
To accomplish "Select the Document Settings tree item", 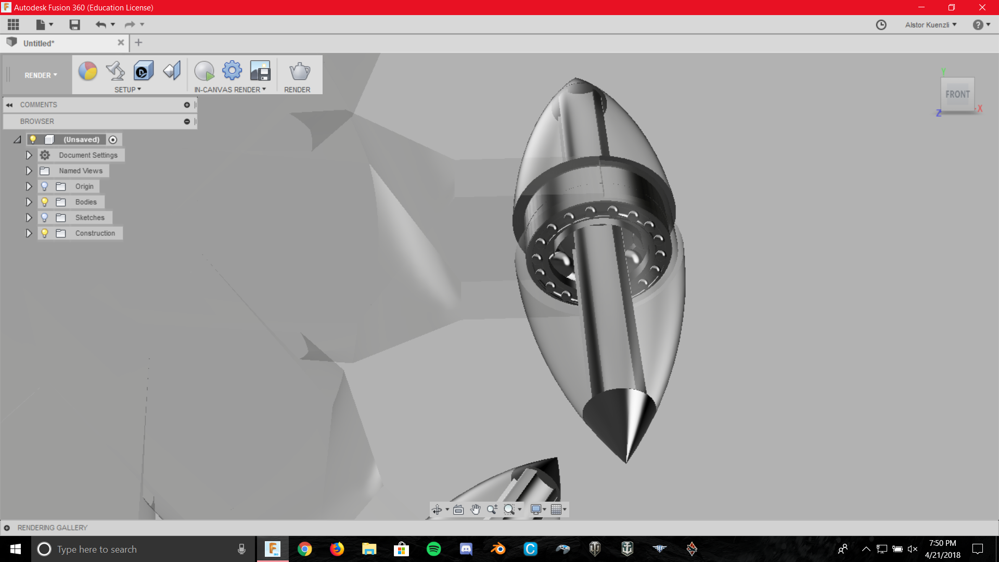I will pyautogui.click(x=88, y=155).
